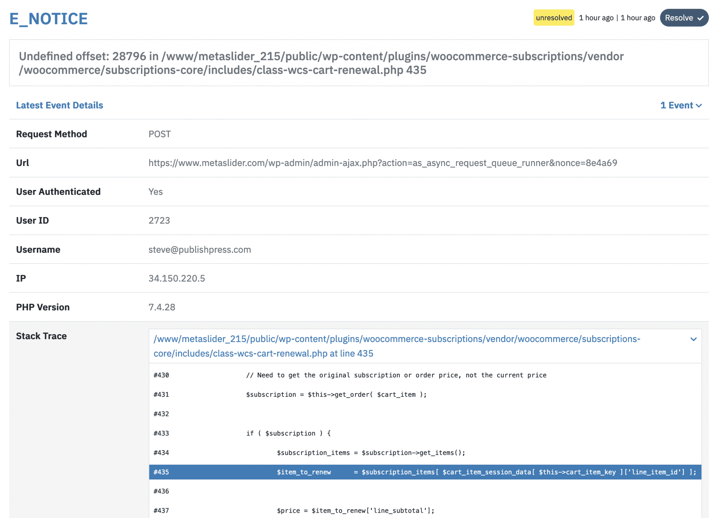718x518 pixels.
Task: Click the POST request method value
Action: [x=160, y=134]
